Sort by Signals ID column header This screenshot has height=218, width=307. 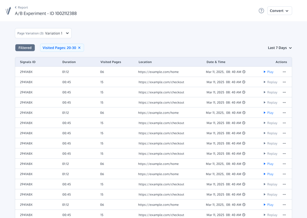pos(28,62)
